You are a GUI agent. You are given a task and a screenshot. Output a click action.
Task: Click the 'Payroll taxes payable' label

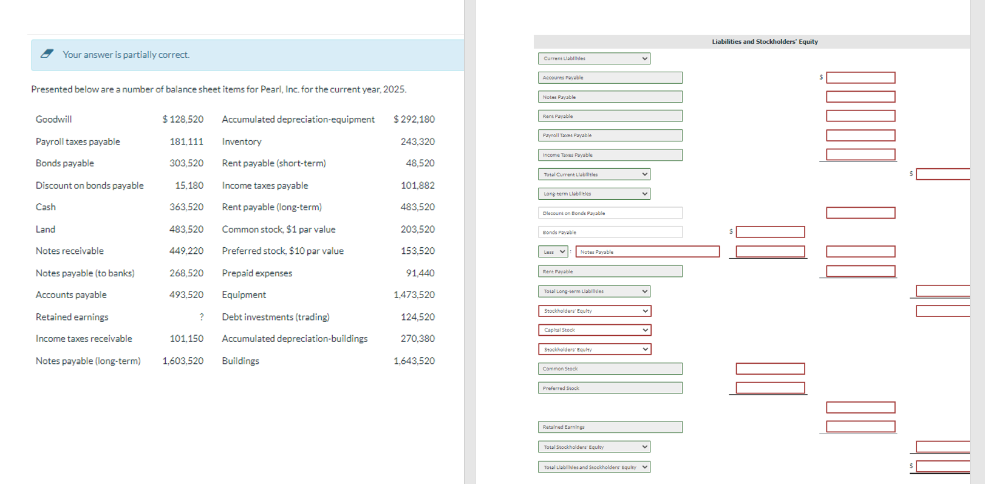pos(78,141)
